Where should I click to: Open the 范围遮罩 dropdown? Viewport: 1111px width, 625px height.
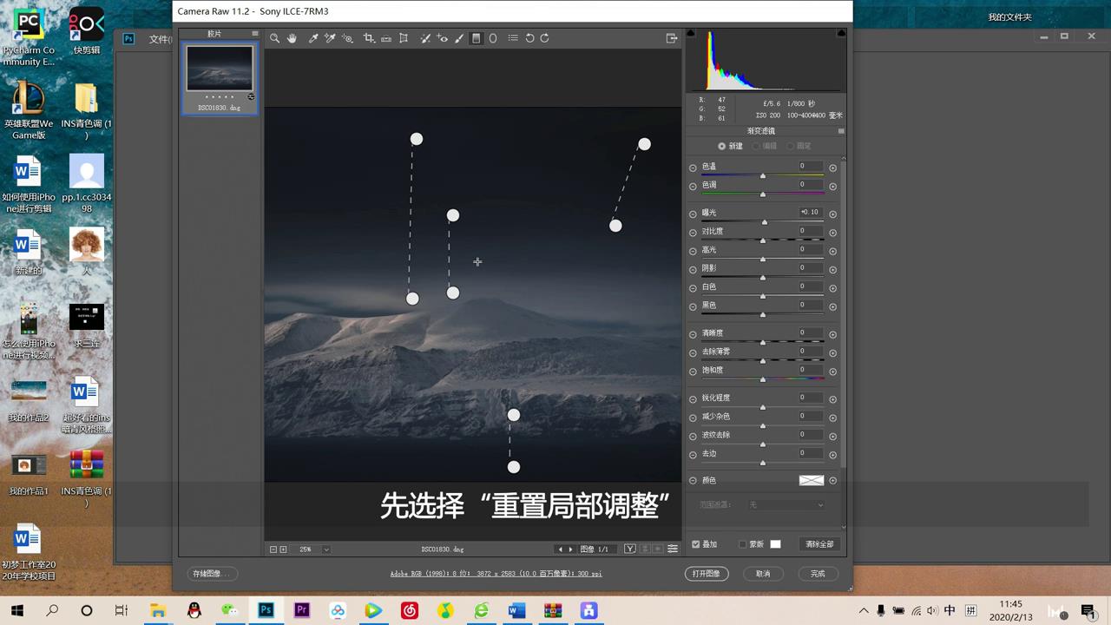tap(786, 505)
